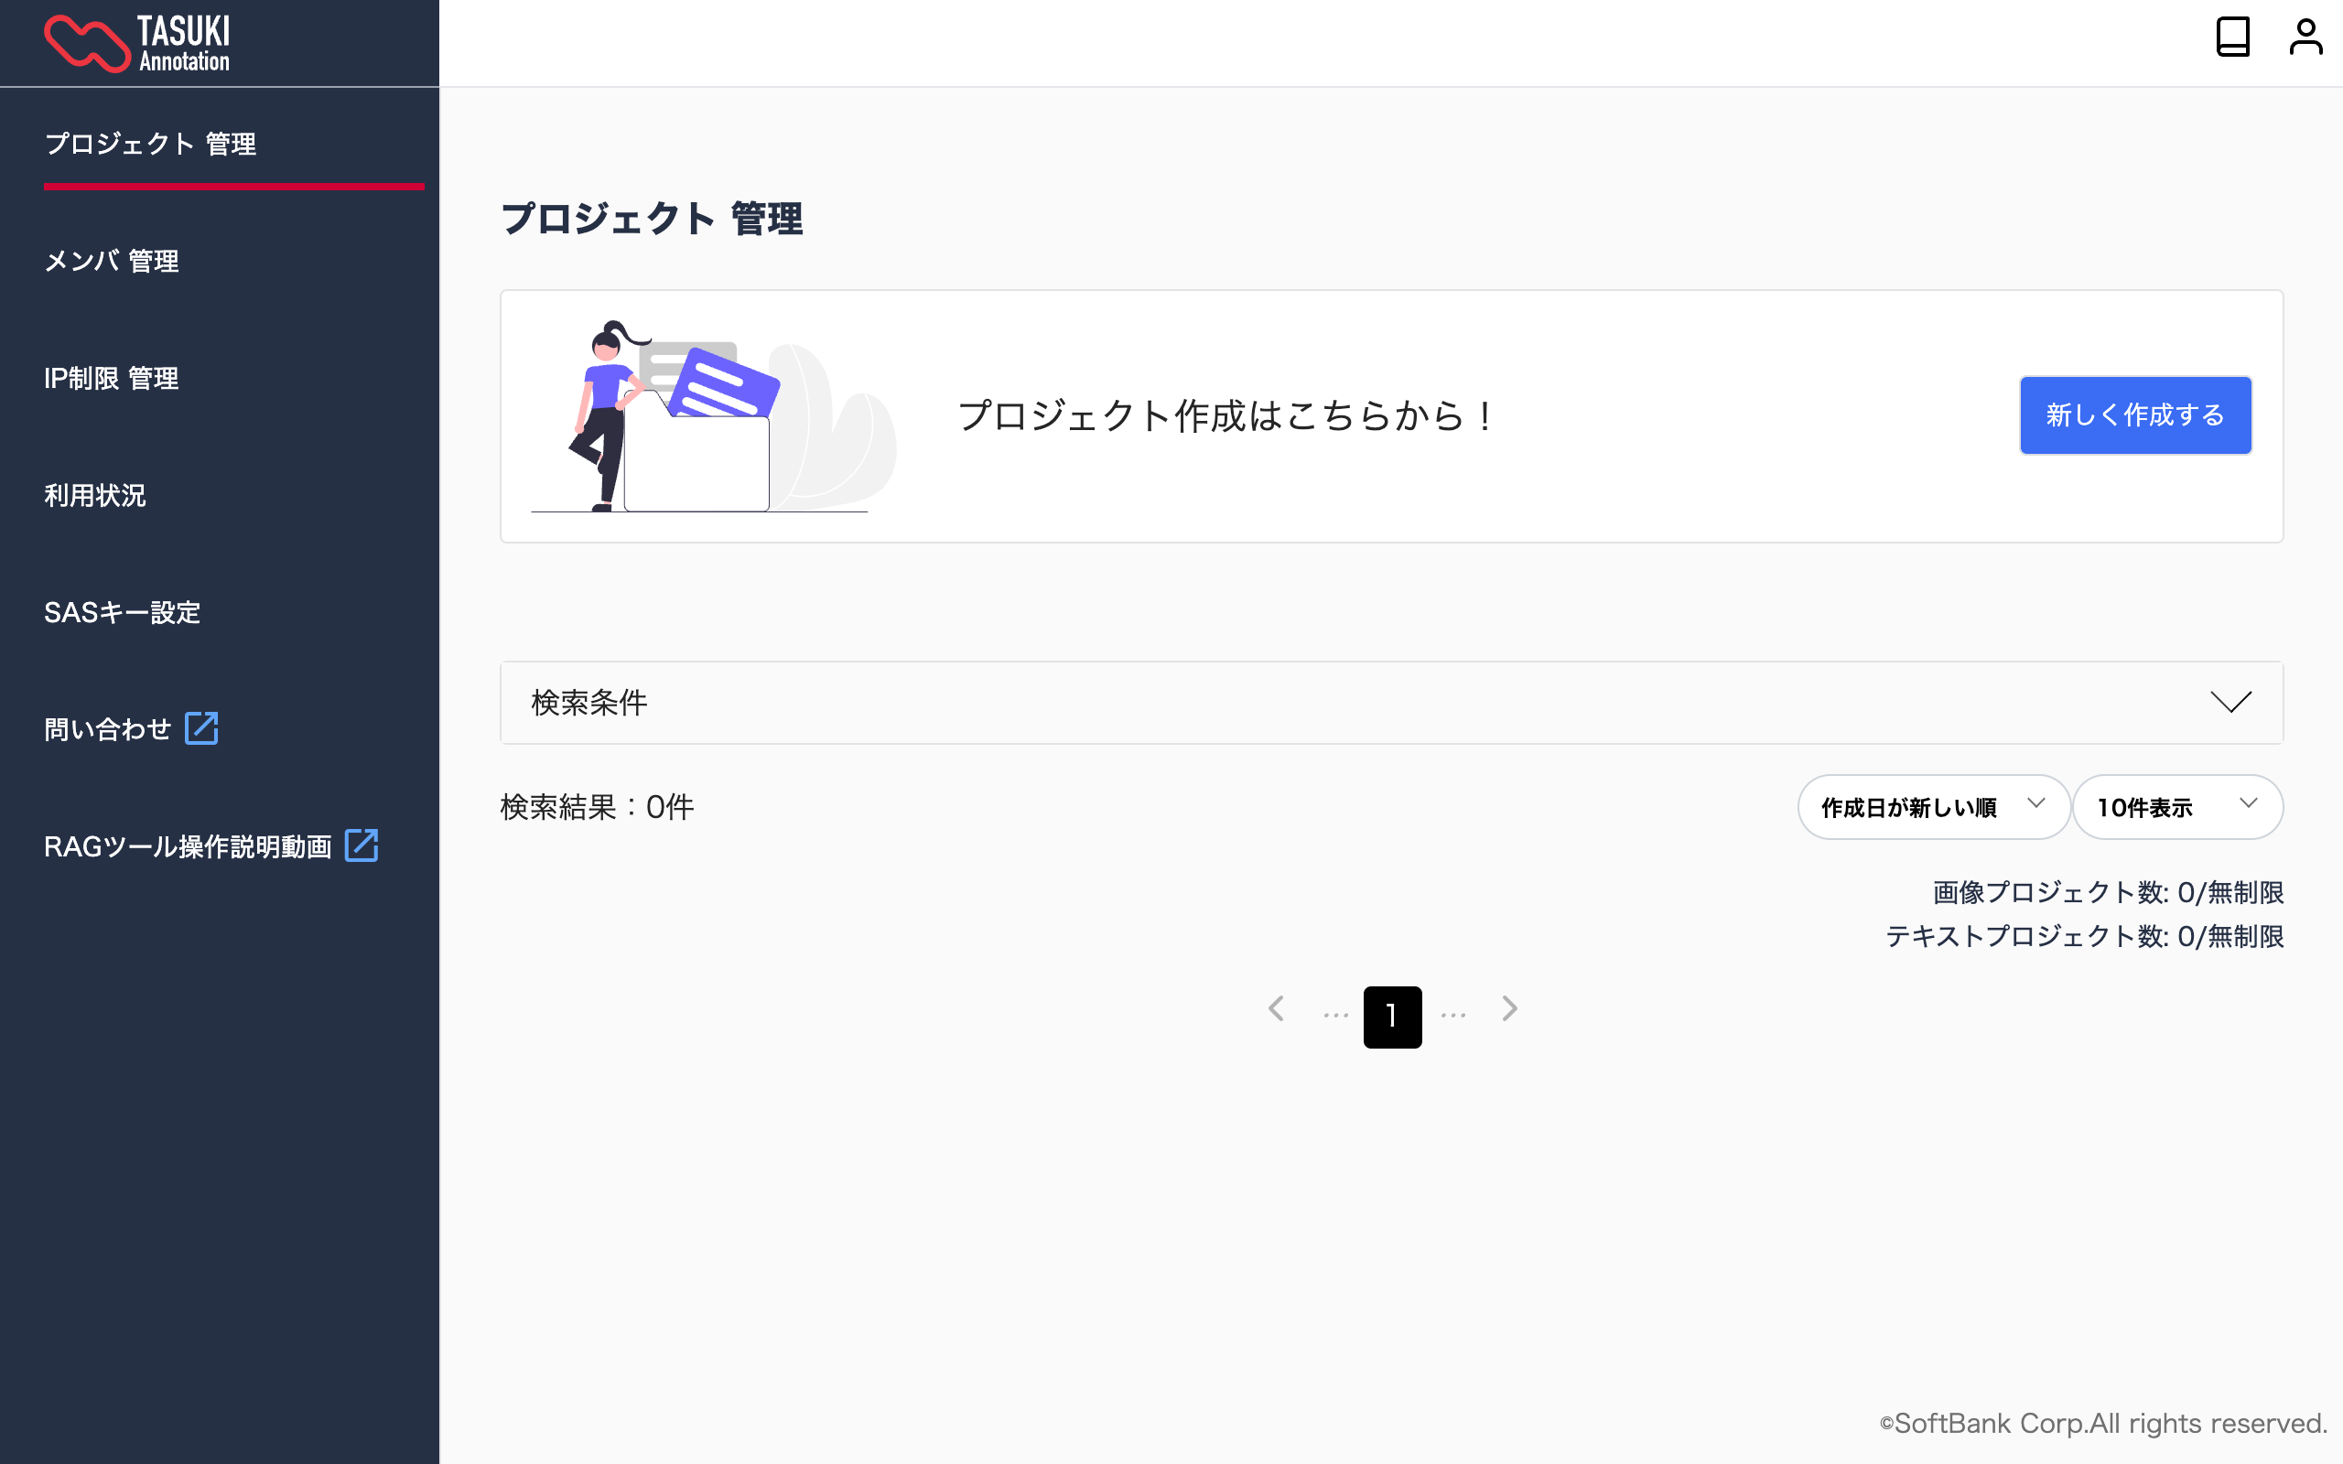Select メンバ 管理 in the sidebar
This screenshot has width=2343, height=1464.
click(x=112, y=262)
